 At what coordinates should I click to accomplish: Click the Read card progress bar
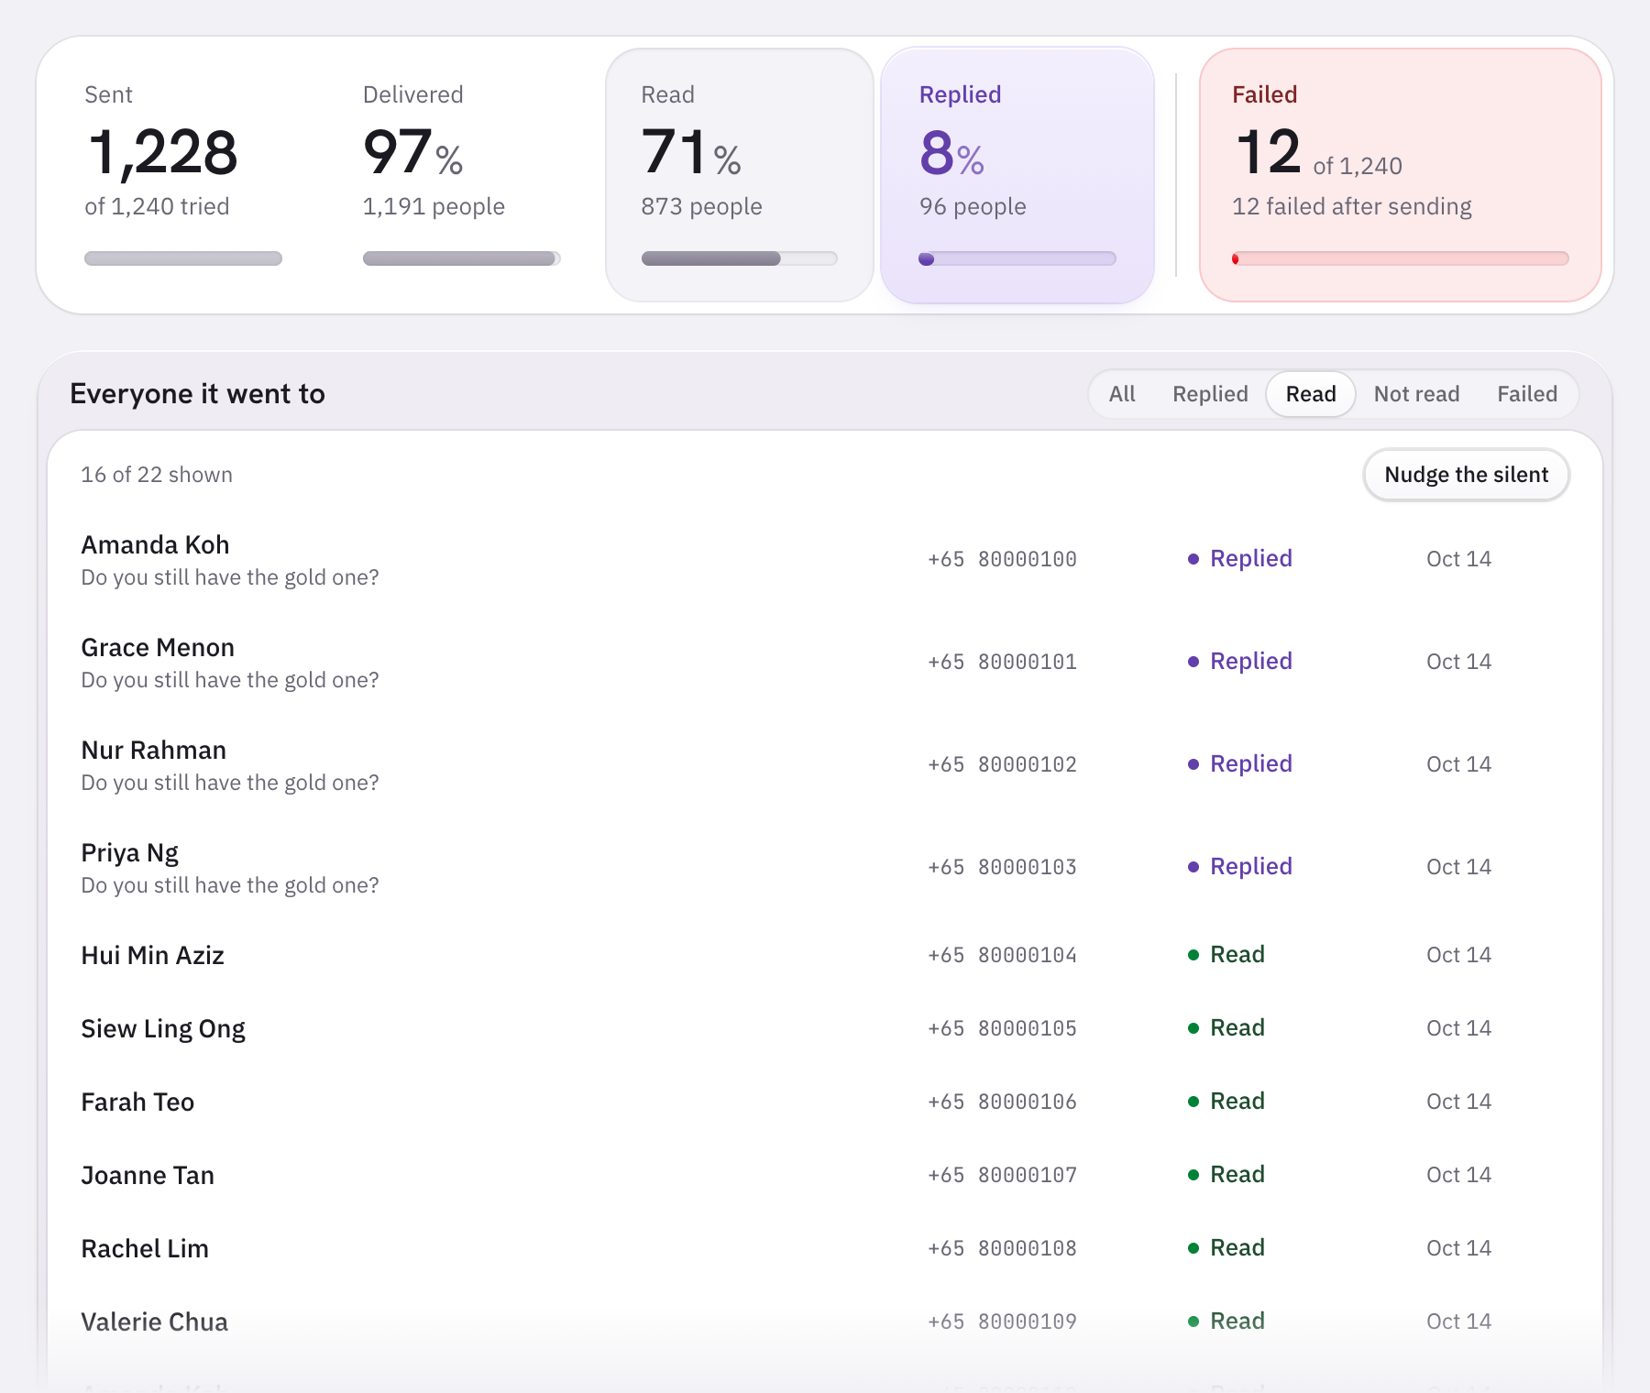(740, 258)
